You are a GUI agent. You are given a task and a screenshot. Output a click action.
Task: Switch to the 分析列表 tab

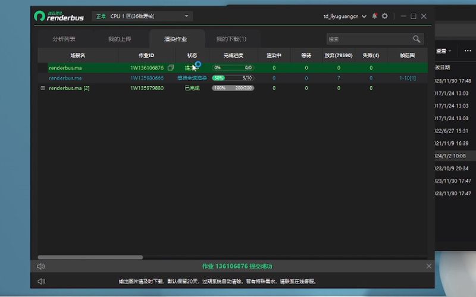point(64,39)
